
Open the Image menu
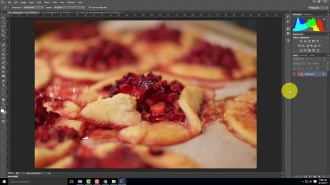[23, 2]
